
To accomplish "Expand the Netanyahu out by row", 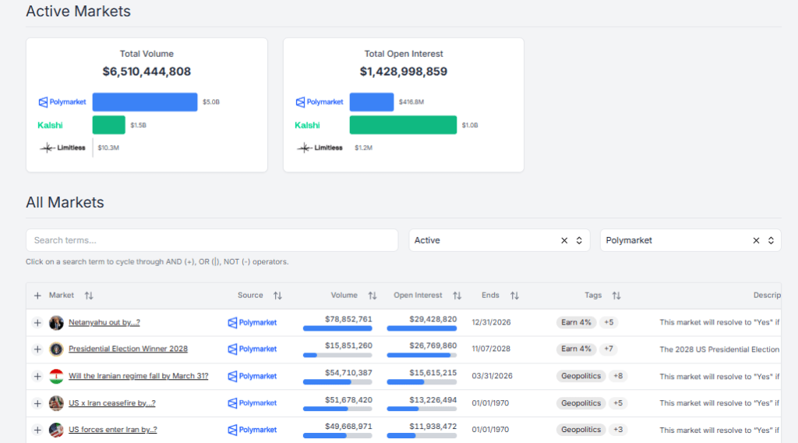I will click(37, 323).
